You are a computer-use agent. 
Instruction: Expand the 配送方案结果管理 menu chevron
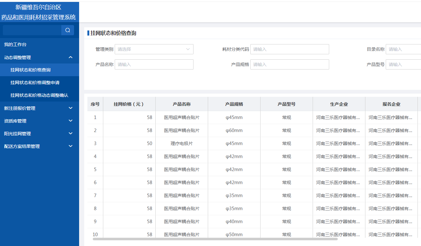(71, 146)
